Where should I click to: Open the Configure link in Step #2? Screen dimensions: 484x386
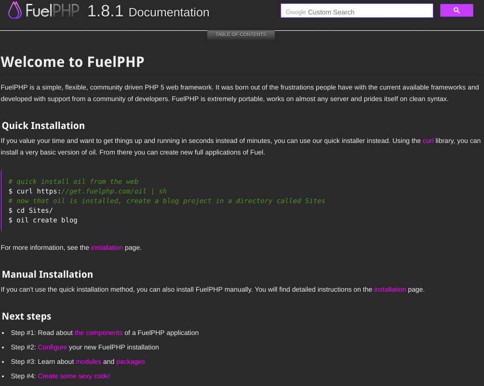[53, 347]
